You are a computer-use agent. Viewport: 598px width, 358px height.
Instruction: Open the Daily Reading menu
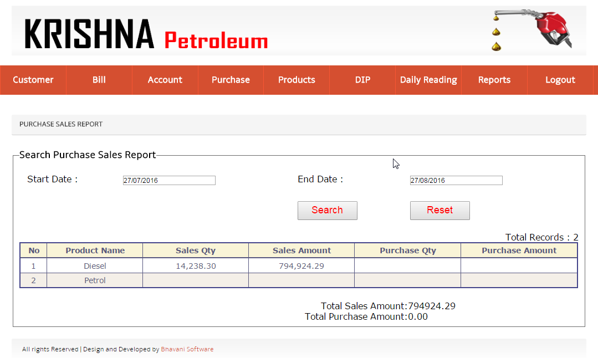(x=428, y=80)
